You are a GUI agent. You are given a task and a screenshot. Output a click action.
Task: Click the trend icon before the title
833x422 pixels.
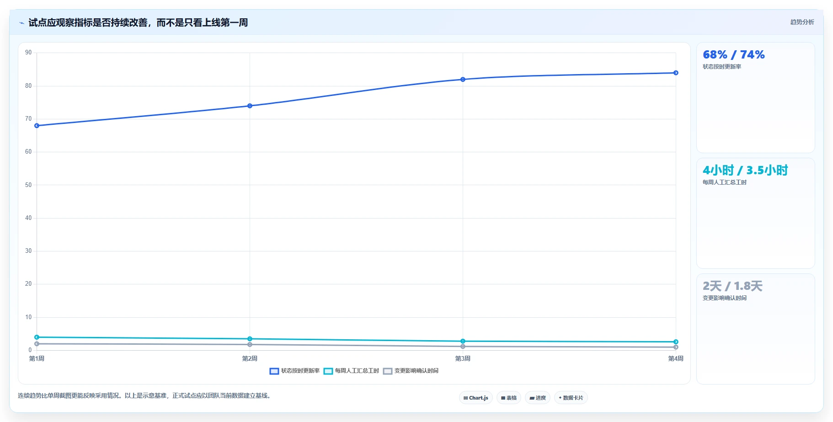click(x=21, y=23)
